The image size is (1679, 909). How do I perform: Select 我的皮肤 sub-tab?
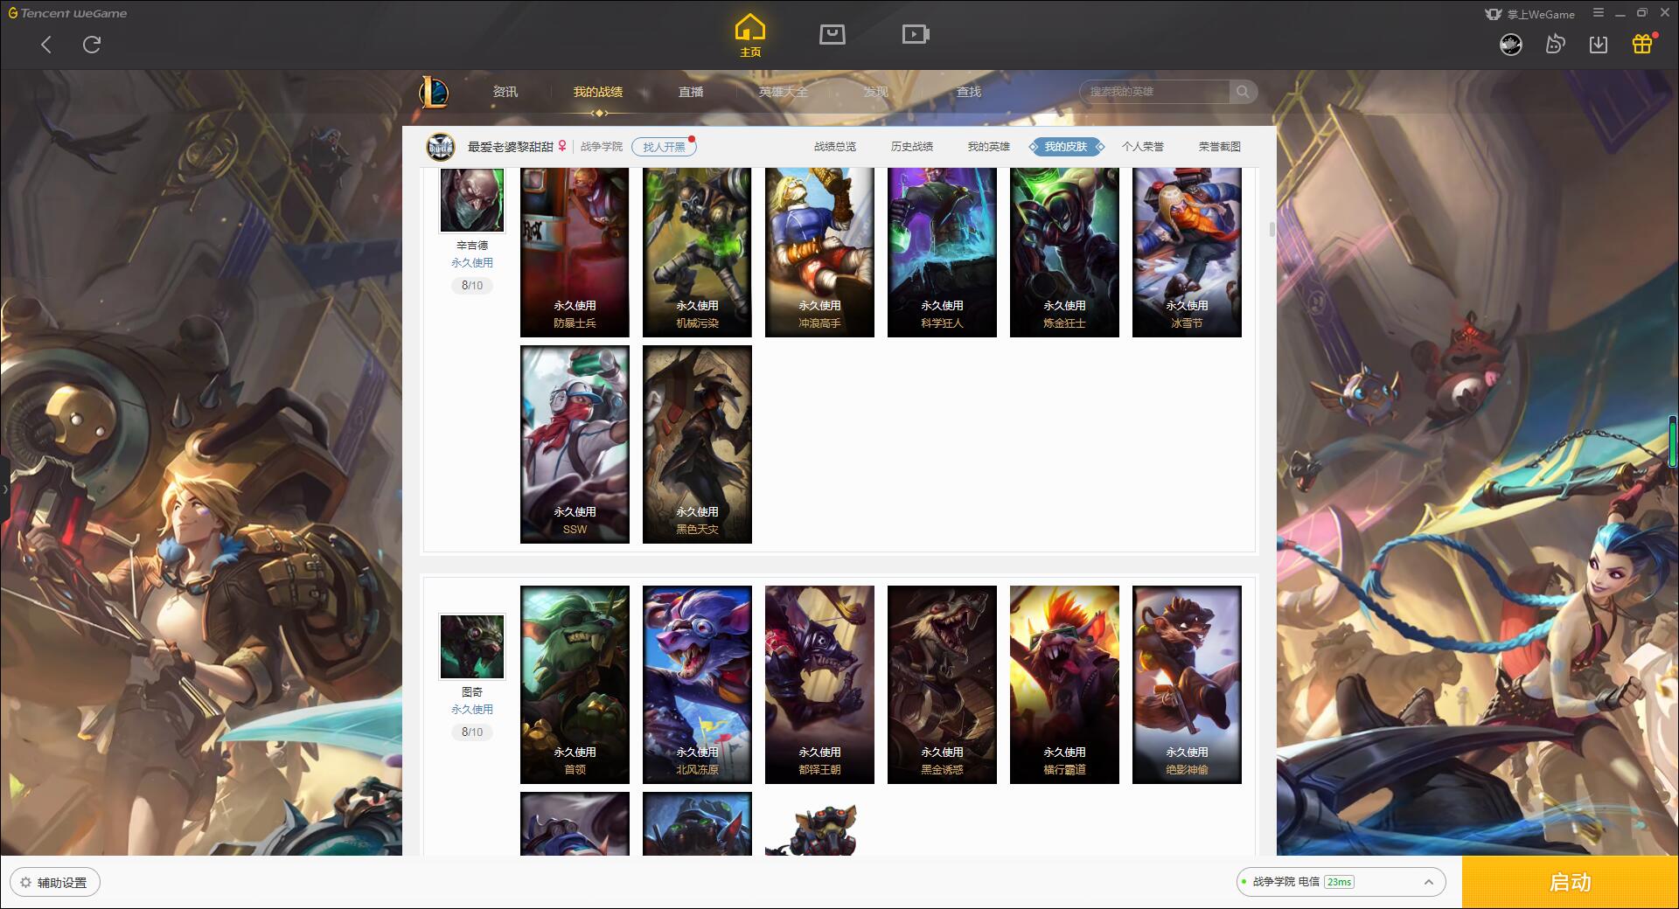(1066, 147)
